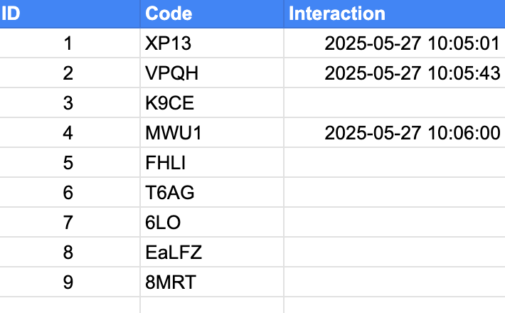Click the T6AG code cell

coord(212,192)
